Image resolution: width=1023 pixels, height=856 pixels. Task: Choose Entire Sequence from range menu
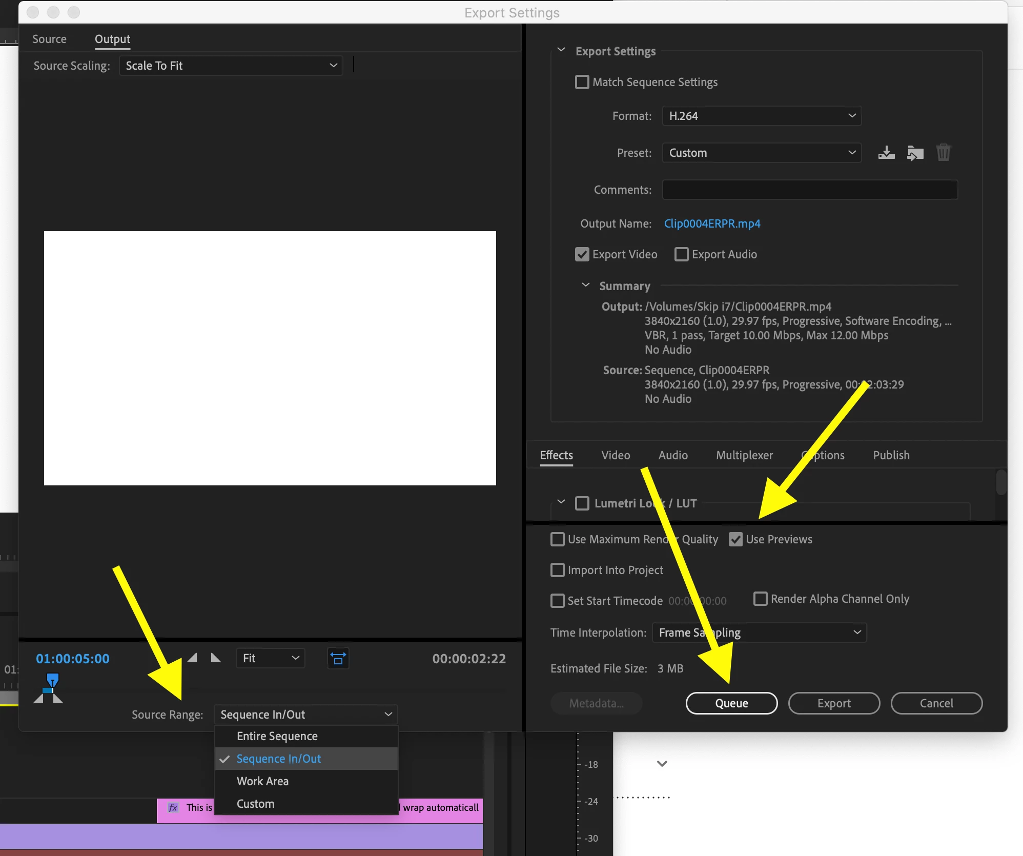[x=277, y=736]
